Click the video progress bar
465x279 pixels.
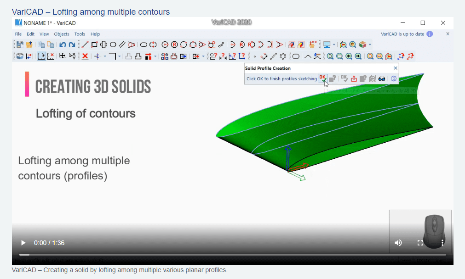[233, 254]
